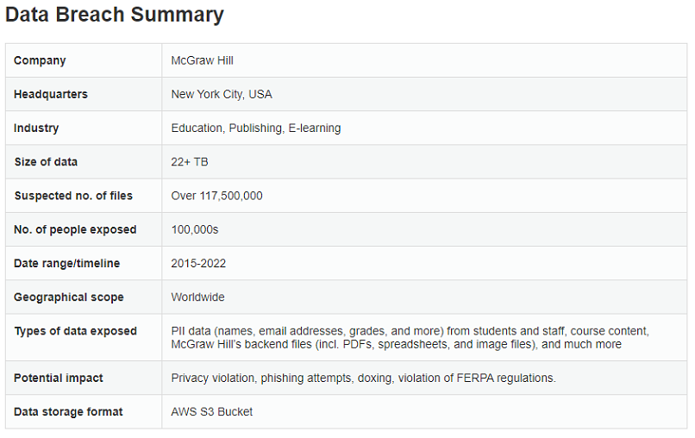Click the New York City, USA cell
Image resolution: width=695 pixels, height=438 pixels.
222,94
